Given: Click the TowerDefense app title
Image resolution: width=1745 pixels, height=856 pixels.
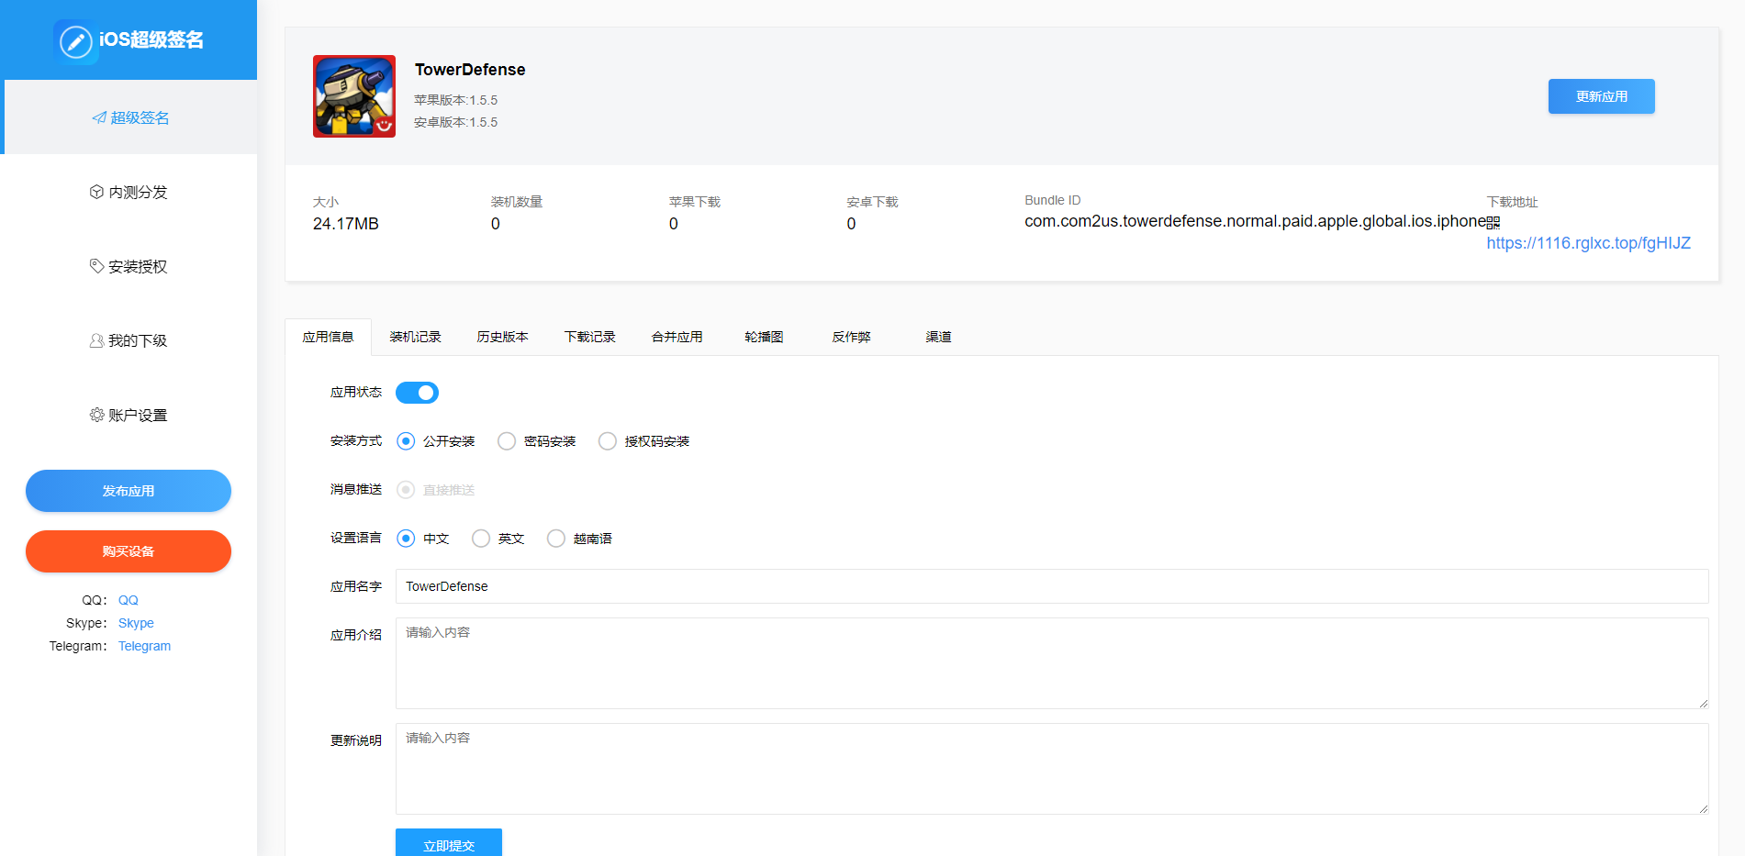Looking at the screenshot, I should (x=470, y=70).
